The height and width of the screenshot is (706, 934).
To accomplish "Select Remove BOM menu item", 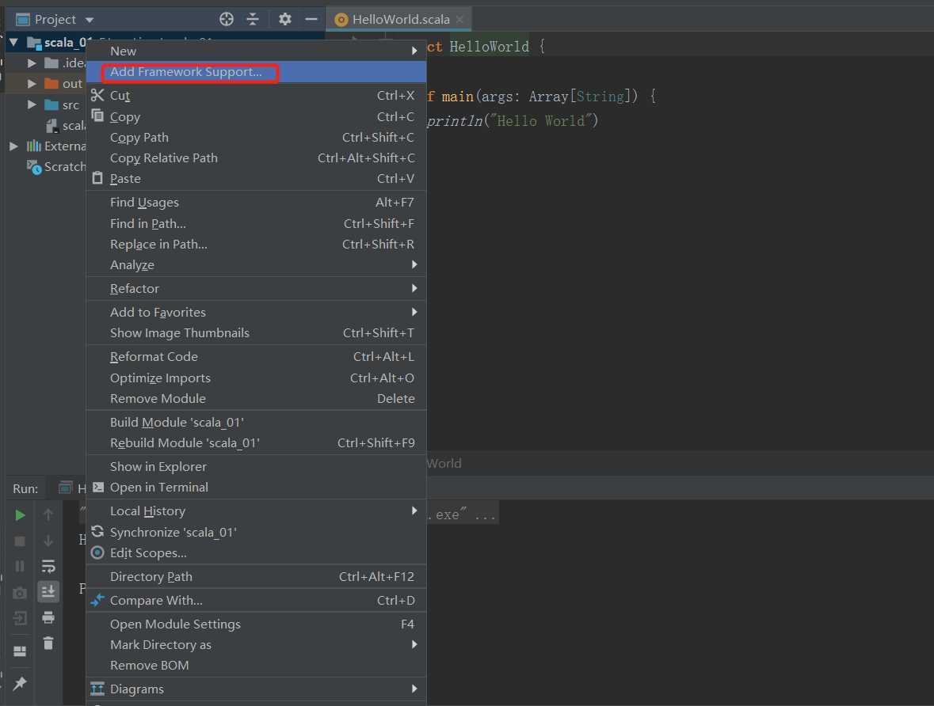I will point(256,666).
